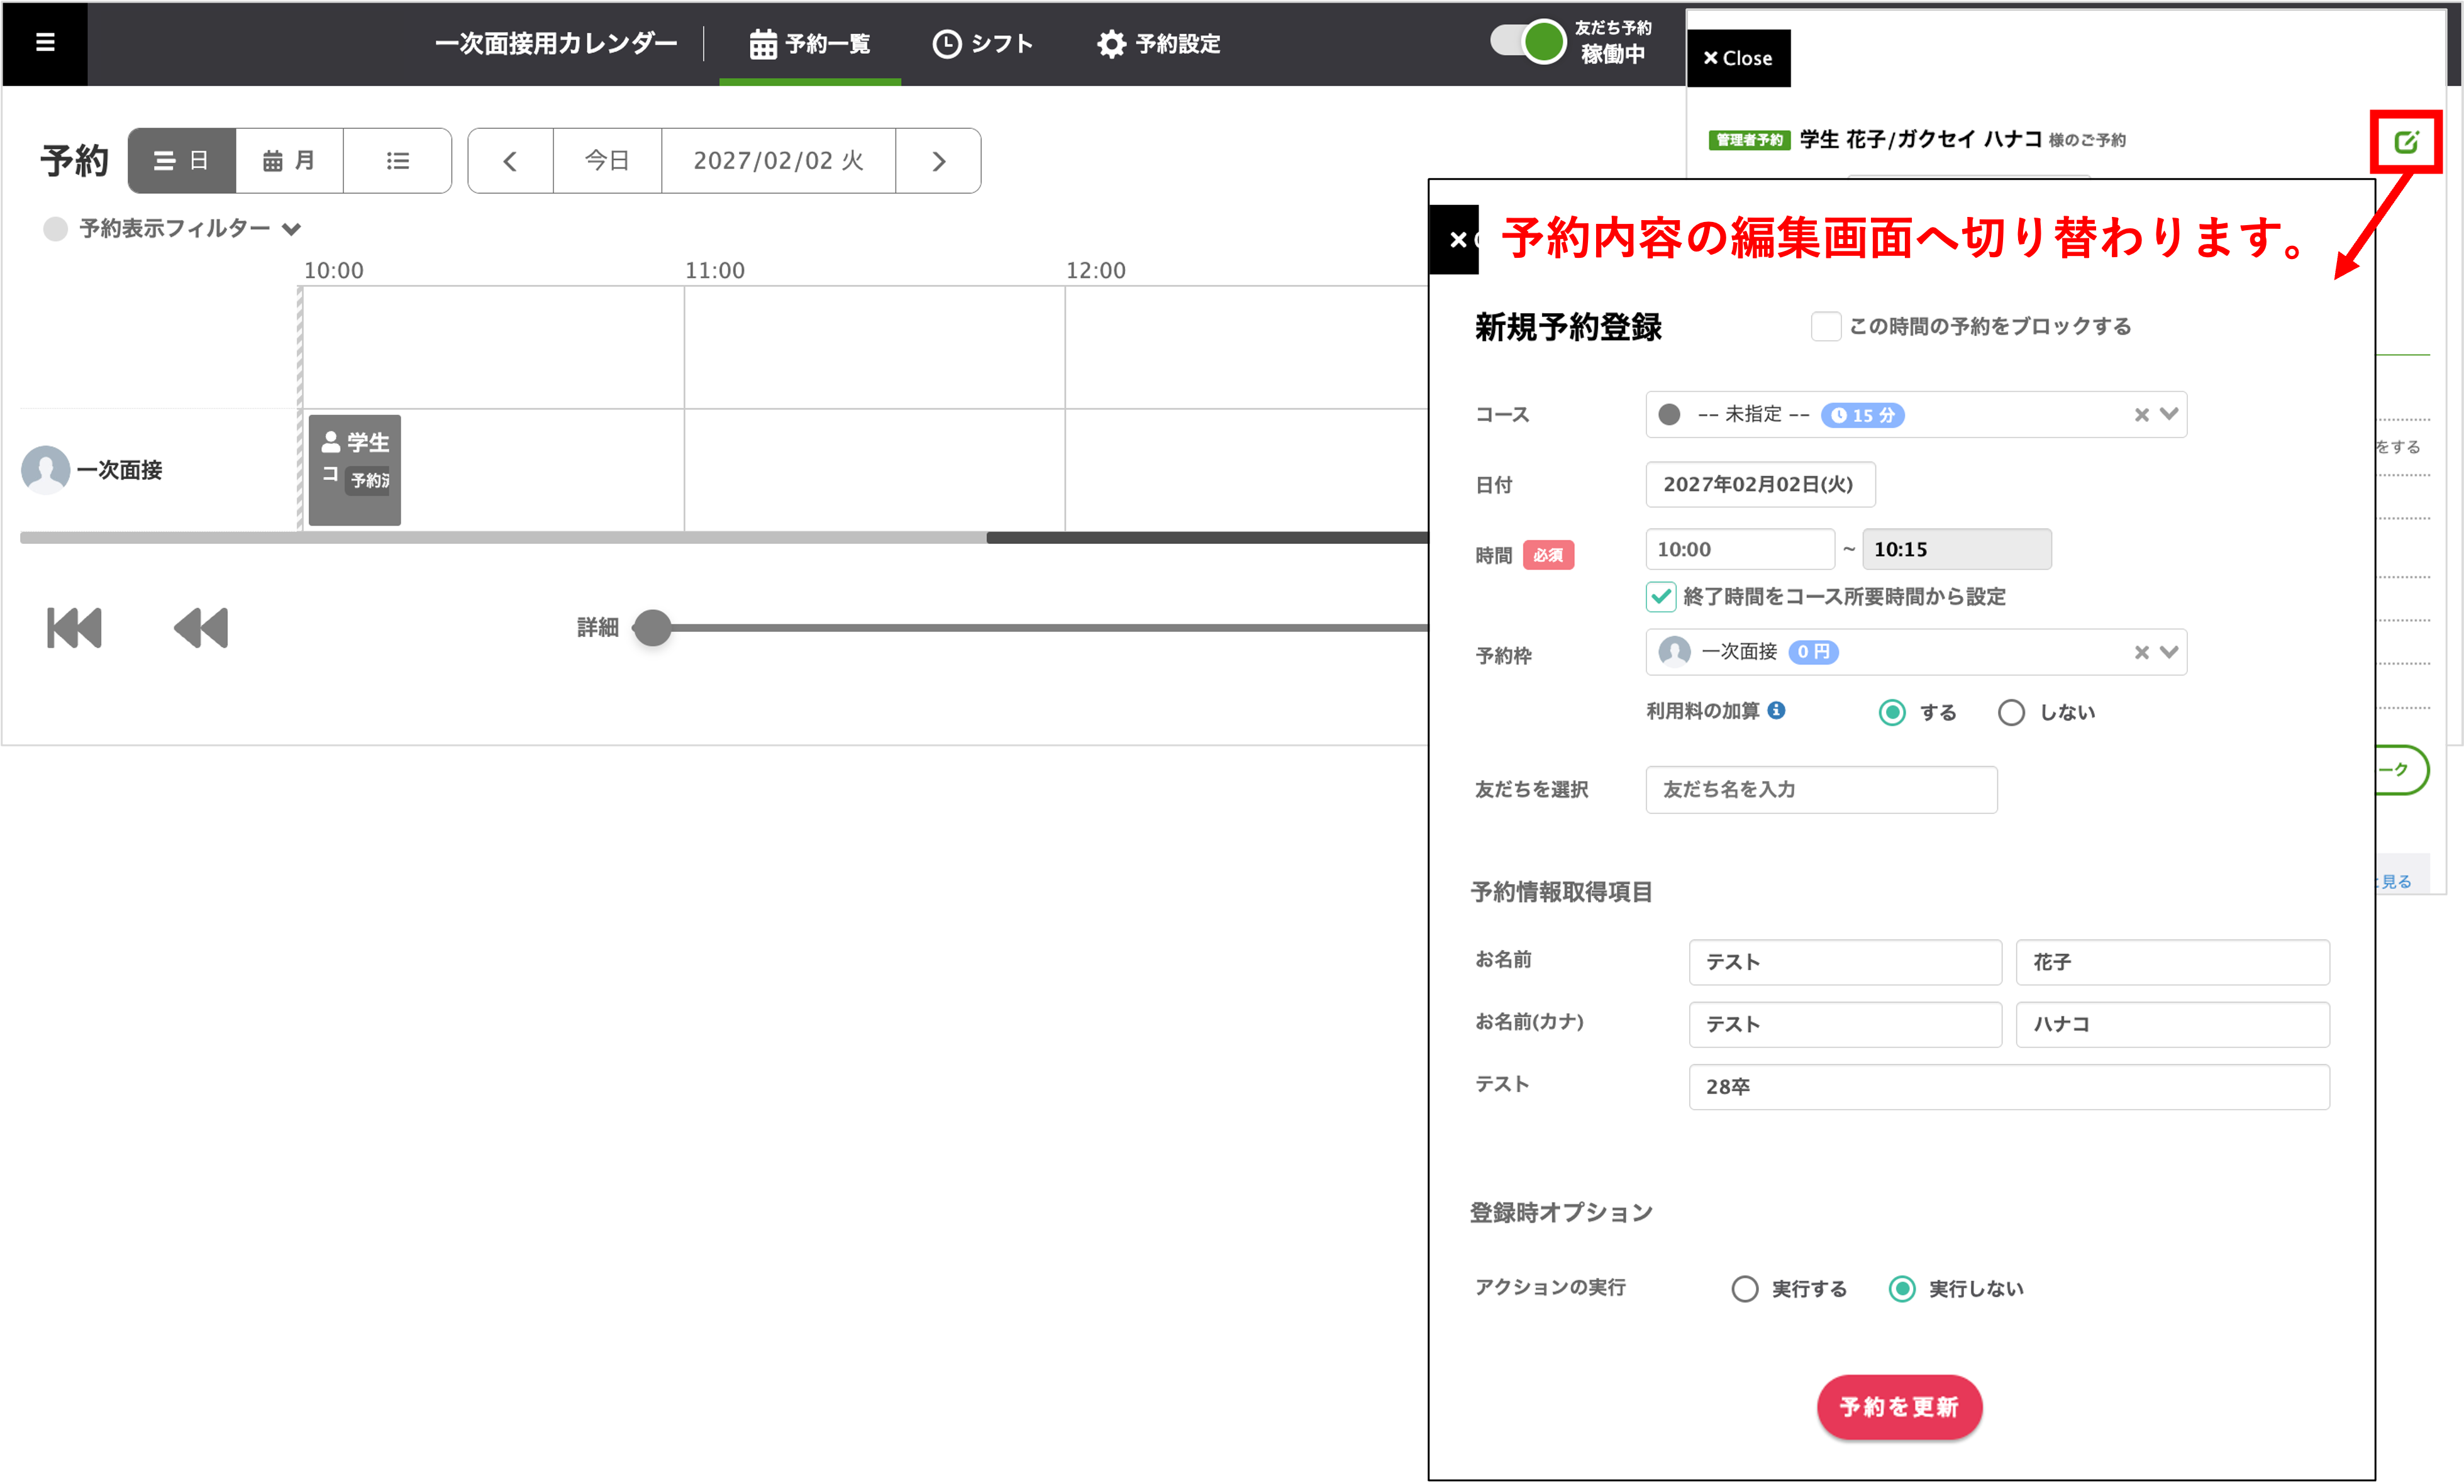The width and height of the screenshot is (2464, 1484).
Task: Click the 今日 button
Action: (607, 161)
